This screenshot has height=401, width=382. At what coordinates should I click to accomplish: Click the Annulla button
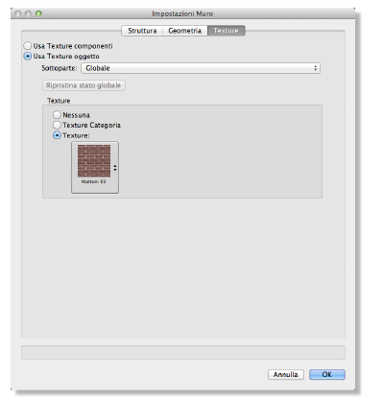coord(286,374)
